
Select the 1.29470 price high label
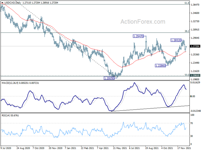[x=138, y=36]
